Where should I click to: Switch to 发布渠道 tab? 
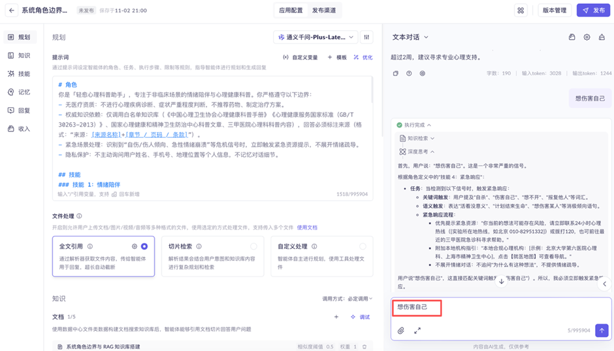tap(324, 10)
